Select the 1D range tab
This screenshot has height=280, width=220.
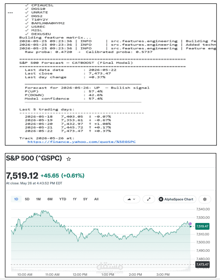(16, 199)
